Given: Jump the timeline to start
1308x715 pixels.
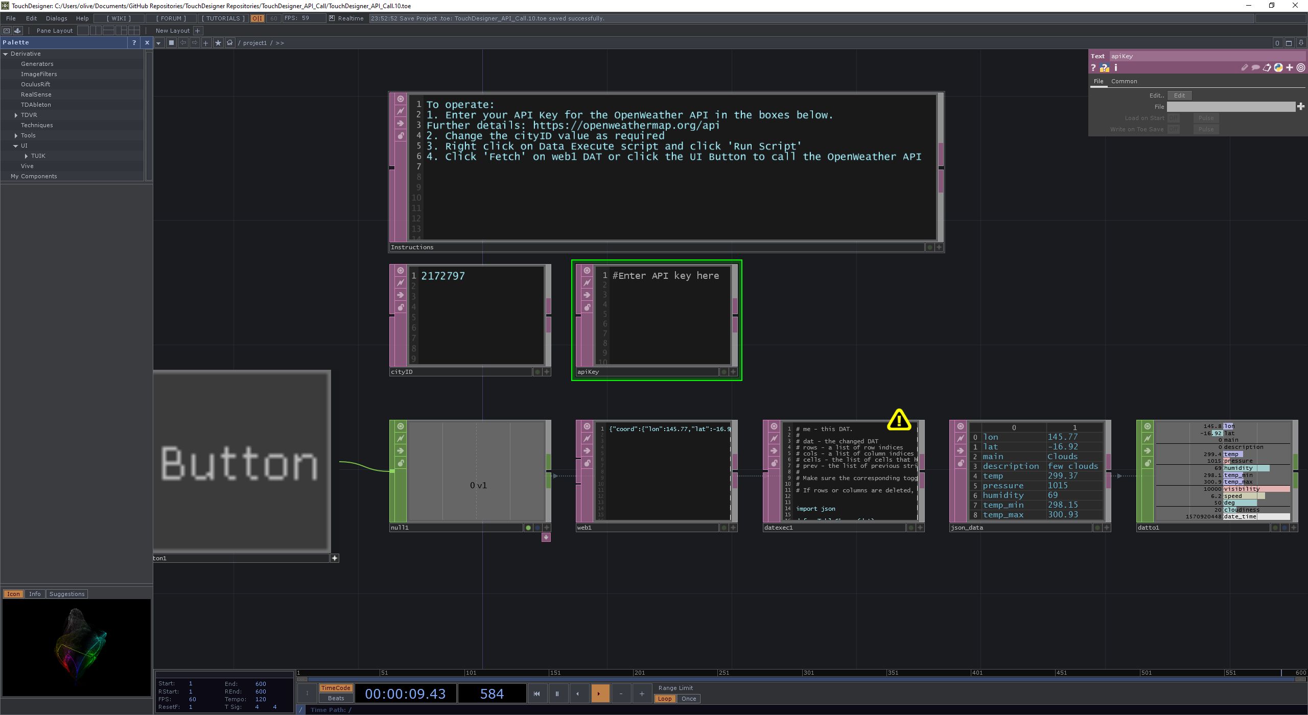Looking at the screenshot, I should (536, 694).
